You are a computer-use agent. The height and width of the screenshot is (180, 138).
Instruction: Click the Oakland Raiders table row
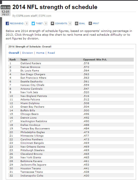(x=71, y=63)
